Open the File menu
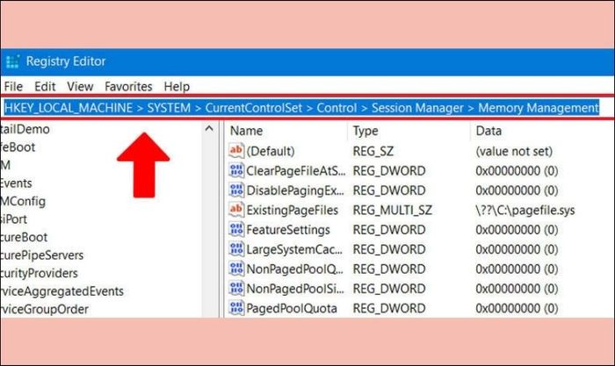 (13, 86)
